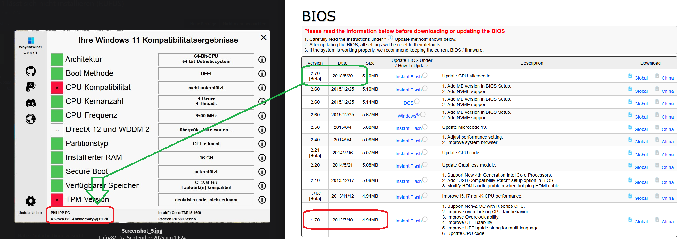The width and height of the screenshot is (685, 239).
Task: Open the Windows update method link
Action: coord(408,116)
